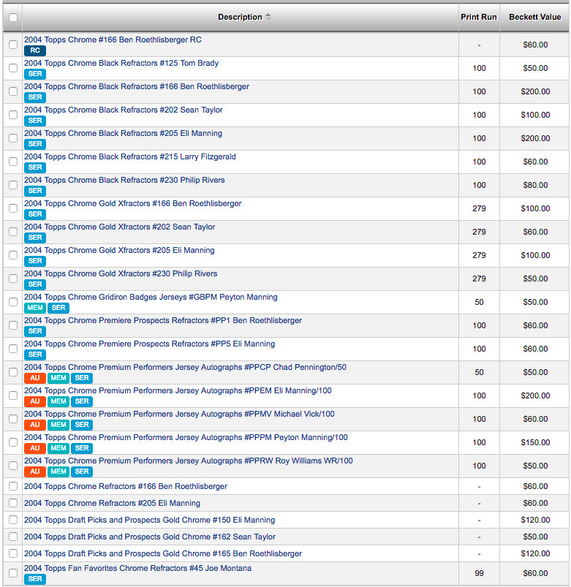Toggle the select-all checkbox in header
571x587 pixels.
[x=13, y=18]
